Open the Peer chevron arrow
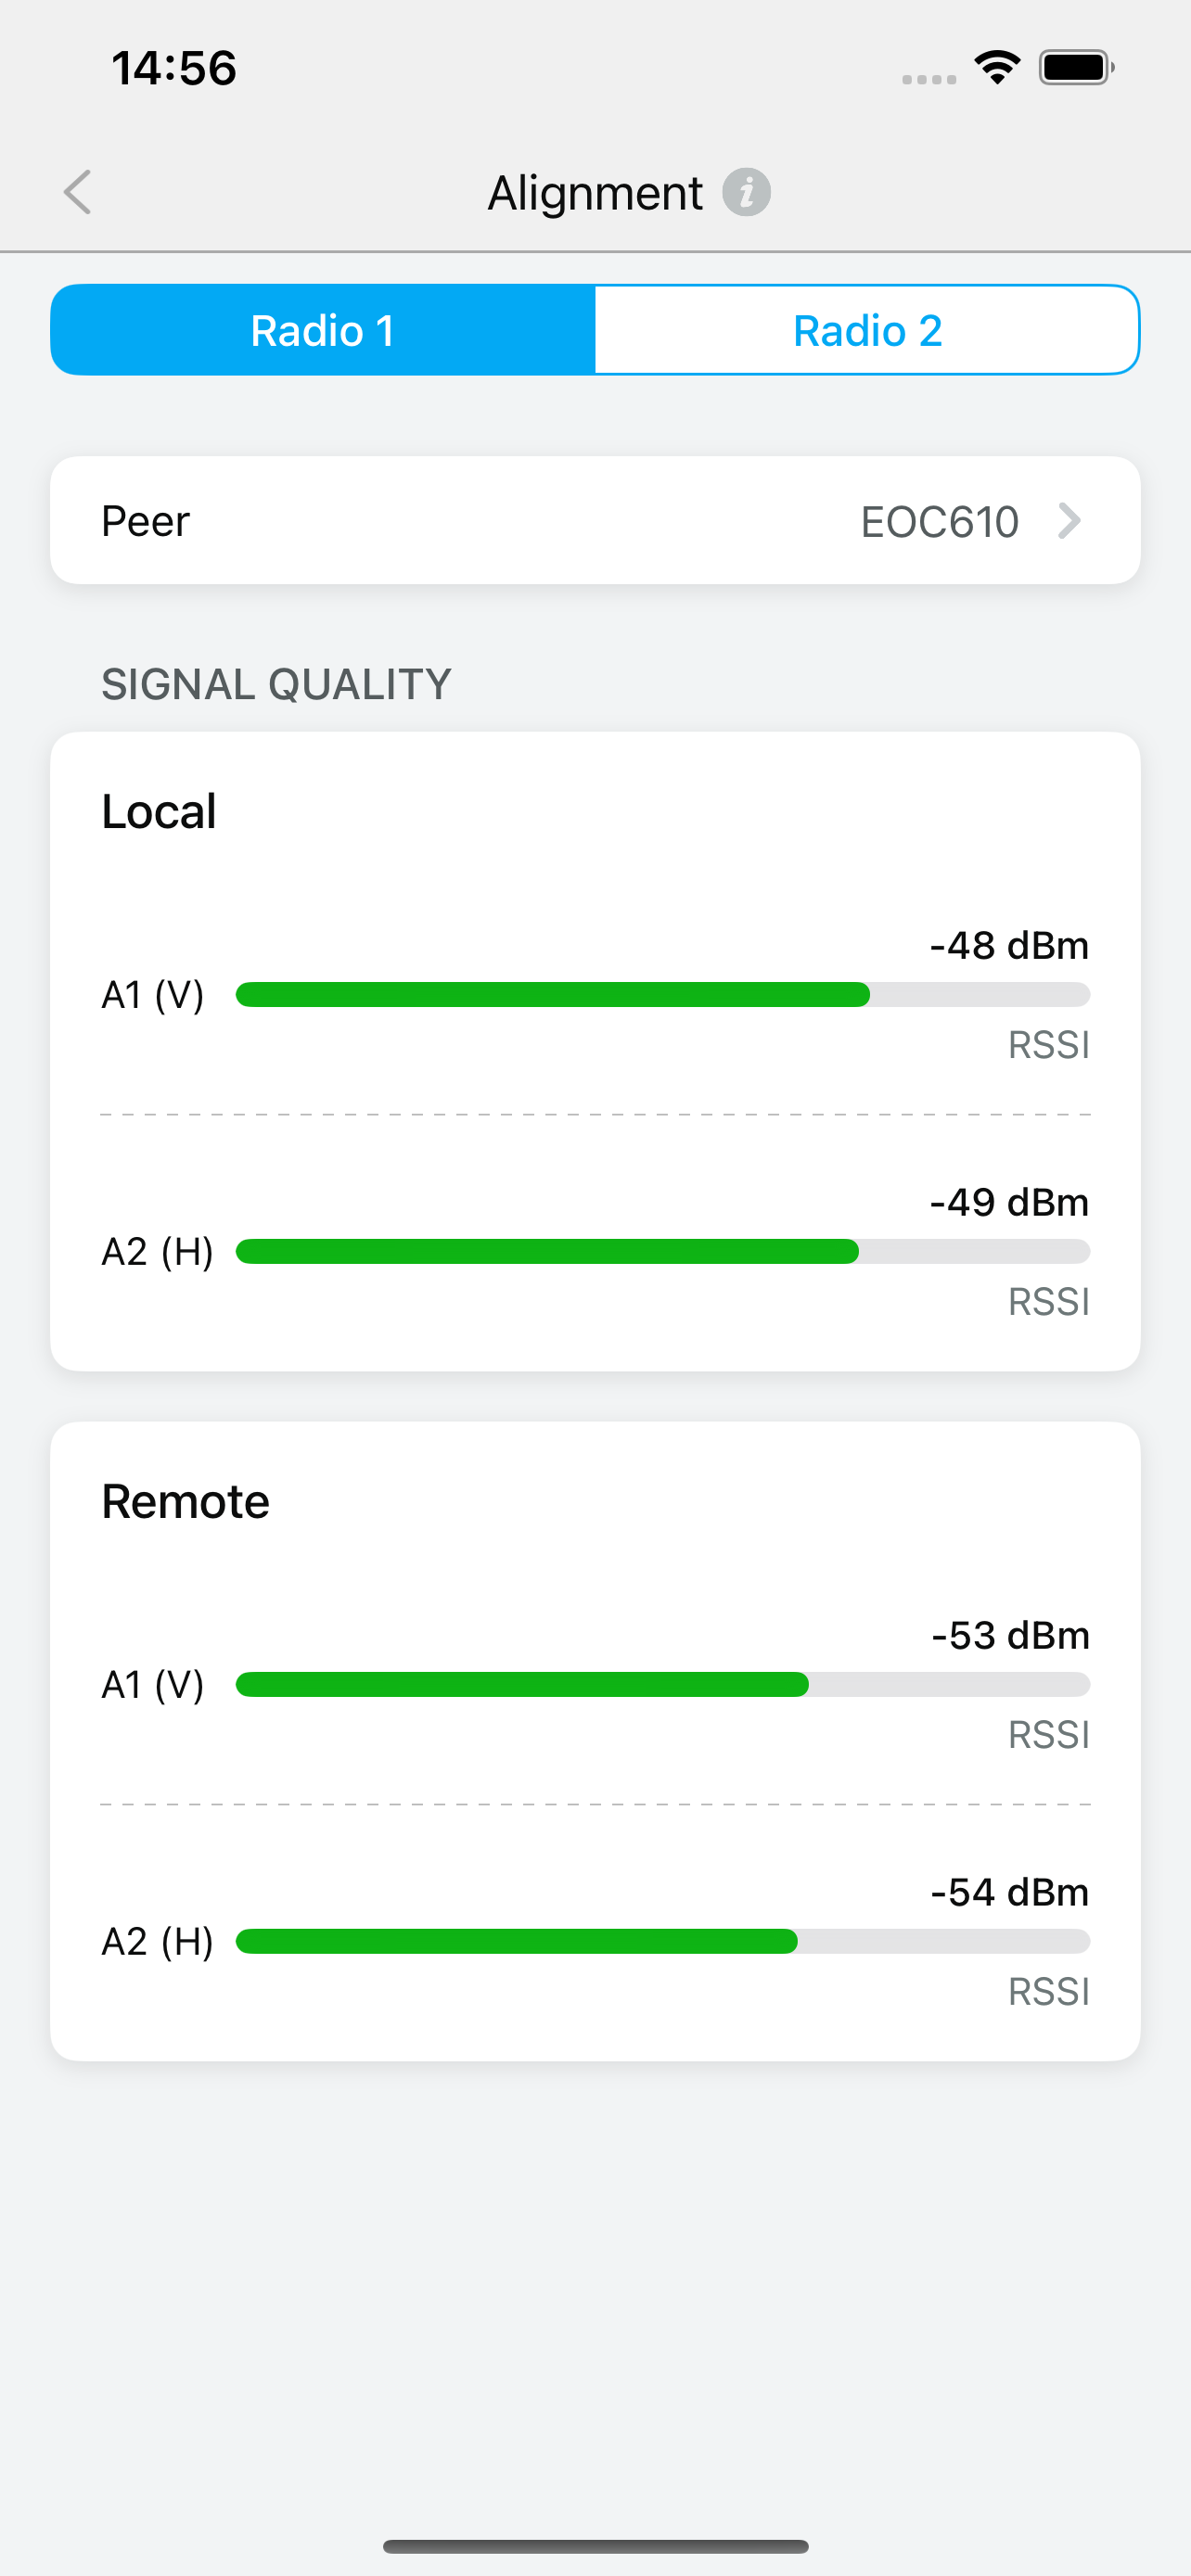 (1069, 521)
